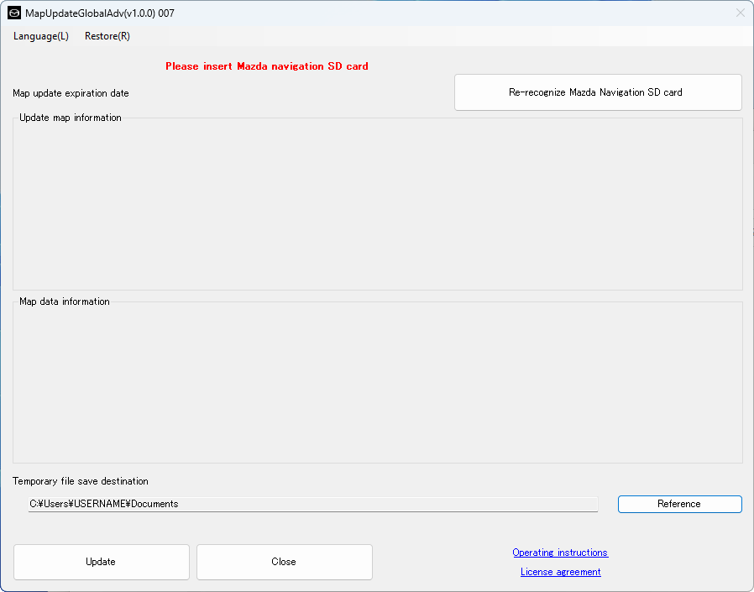The width and height of the screenshot is (754, 592).
Task: Click the Update map information group heading
Action: click(71, 118)
